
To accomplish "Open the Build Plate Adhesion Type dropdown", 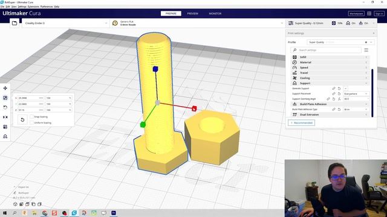I will [x=356, y=109].
